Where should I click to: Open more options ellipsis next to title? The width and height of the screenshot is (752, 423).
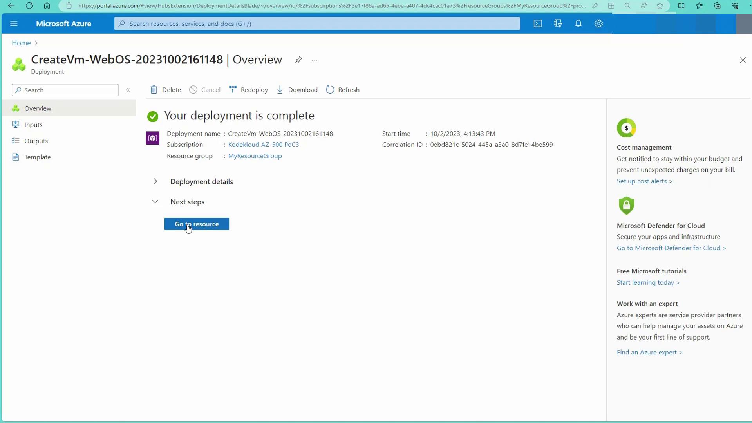315,60
